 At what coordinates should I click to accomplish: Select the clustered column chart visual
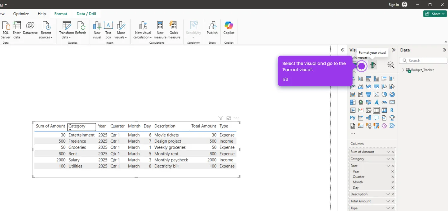(376, 79)
